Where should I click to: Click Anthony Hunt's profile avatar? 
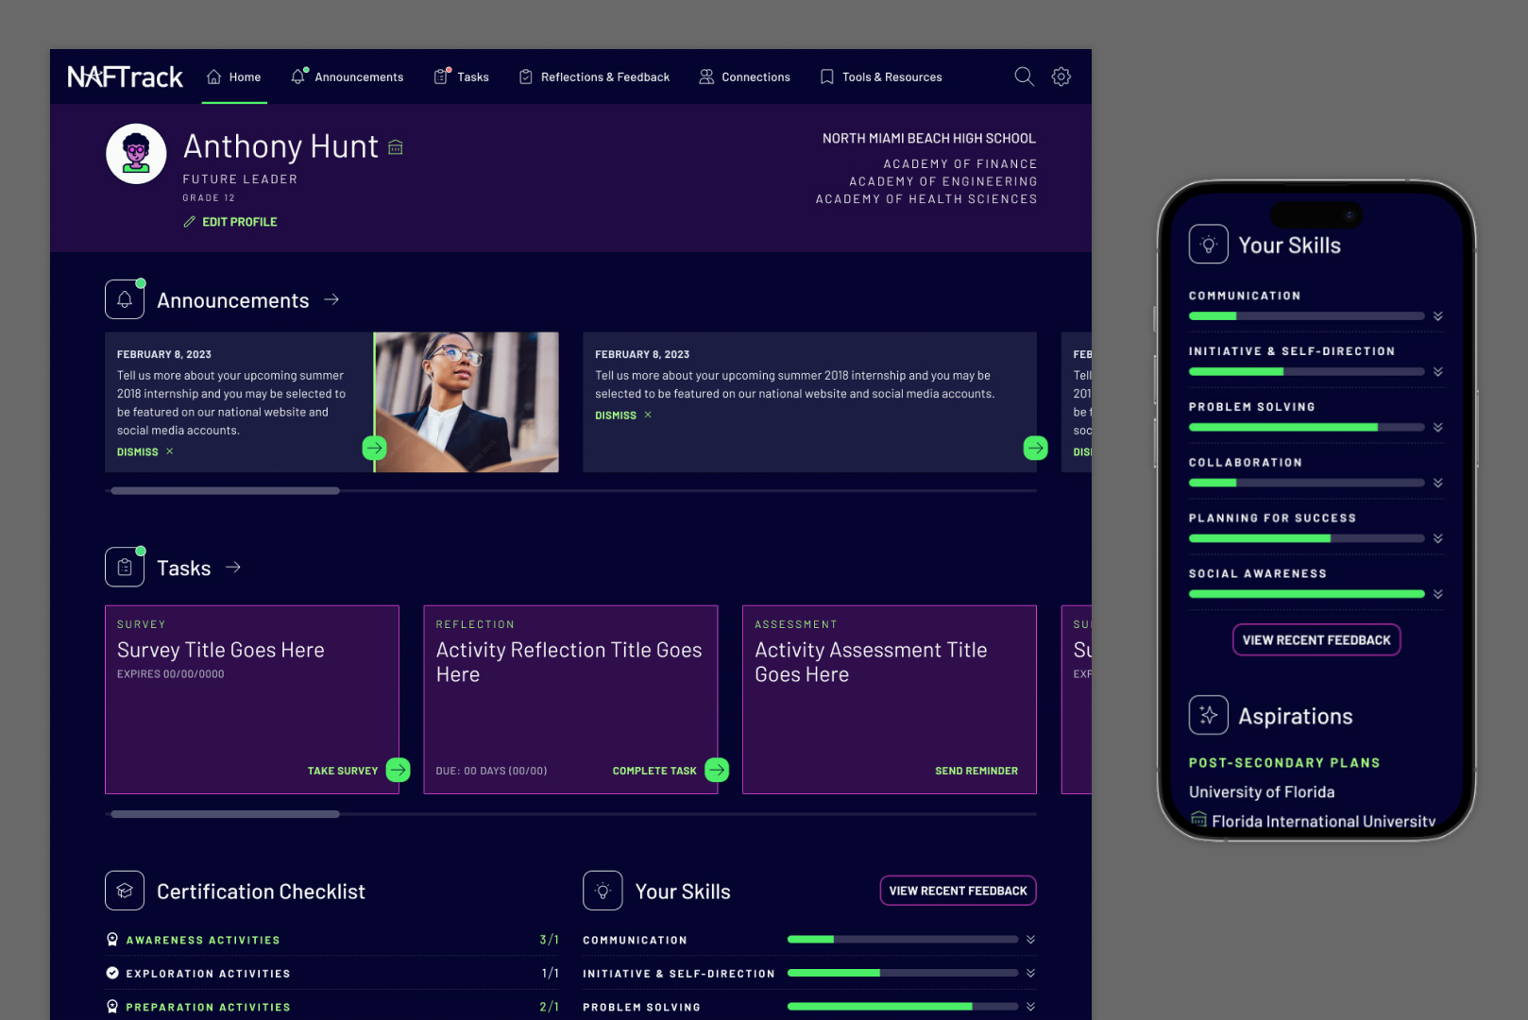(x=136, y=154)
